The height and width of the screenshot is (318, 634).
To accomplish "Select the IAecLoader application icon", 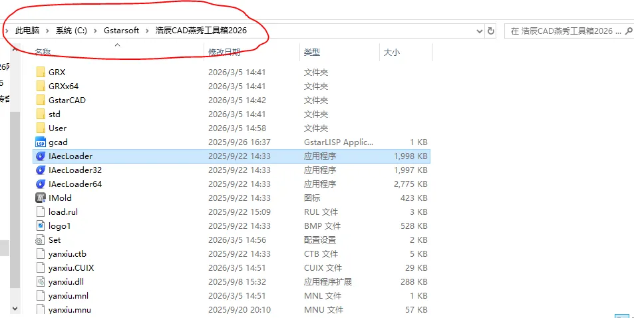I will [41, 156].
